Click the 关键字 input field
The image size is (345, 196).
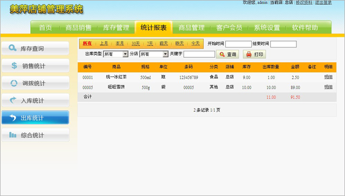pos(199,54)
